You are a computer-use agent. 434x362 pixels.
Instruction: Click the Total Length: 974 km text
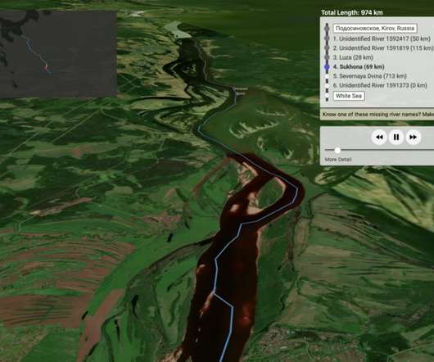pyautogui.click(x=352, y=13)
